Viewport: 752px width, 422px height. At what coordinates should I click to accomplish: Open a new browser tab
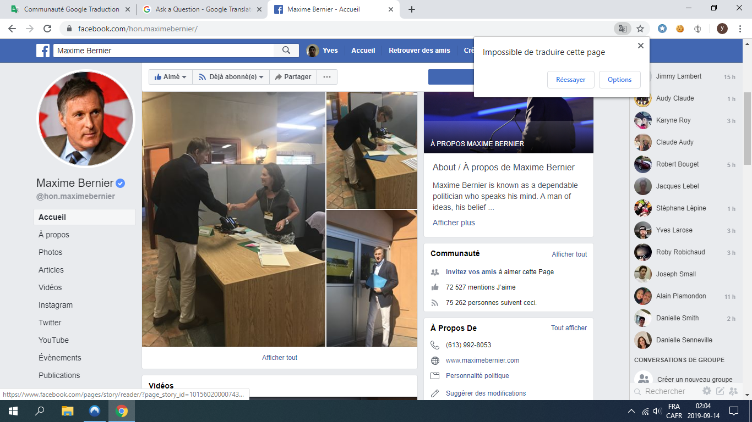click(x=412, y=9)
